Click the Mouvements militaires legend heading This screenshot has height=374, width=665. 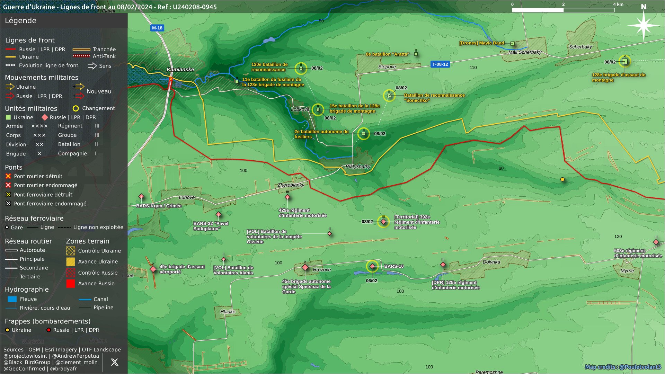pos(42,78)
